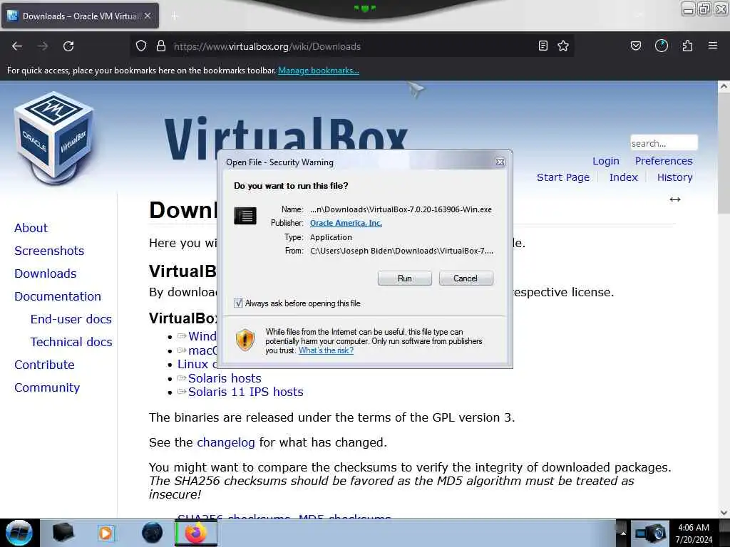The image size is (730, 547).
Task: Toggle reader view icon in address bar
Action: [x=543, y=46]
